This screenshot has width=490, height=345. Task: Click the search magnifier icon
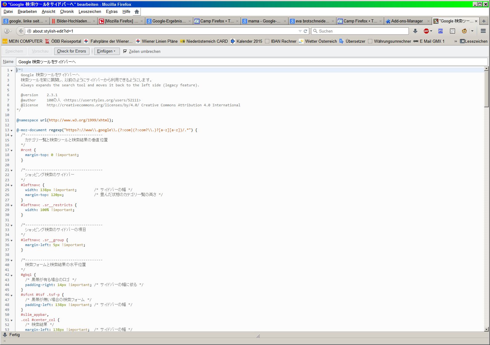(315, 31)
